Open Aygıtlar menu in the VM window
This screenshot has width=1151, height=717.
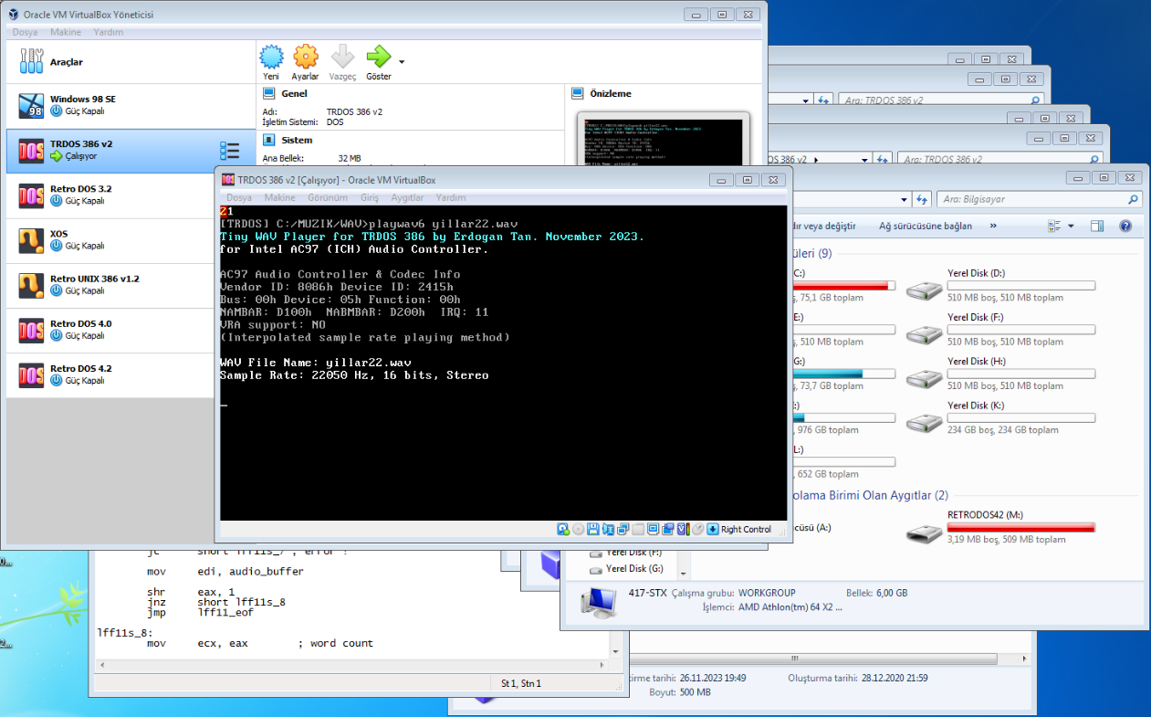point(407,197)
